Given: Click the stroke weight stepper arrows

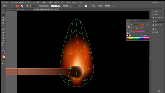Looking at the screenshot, I should [x=30, y=6].
